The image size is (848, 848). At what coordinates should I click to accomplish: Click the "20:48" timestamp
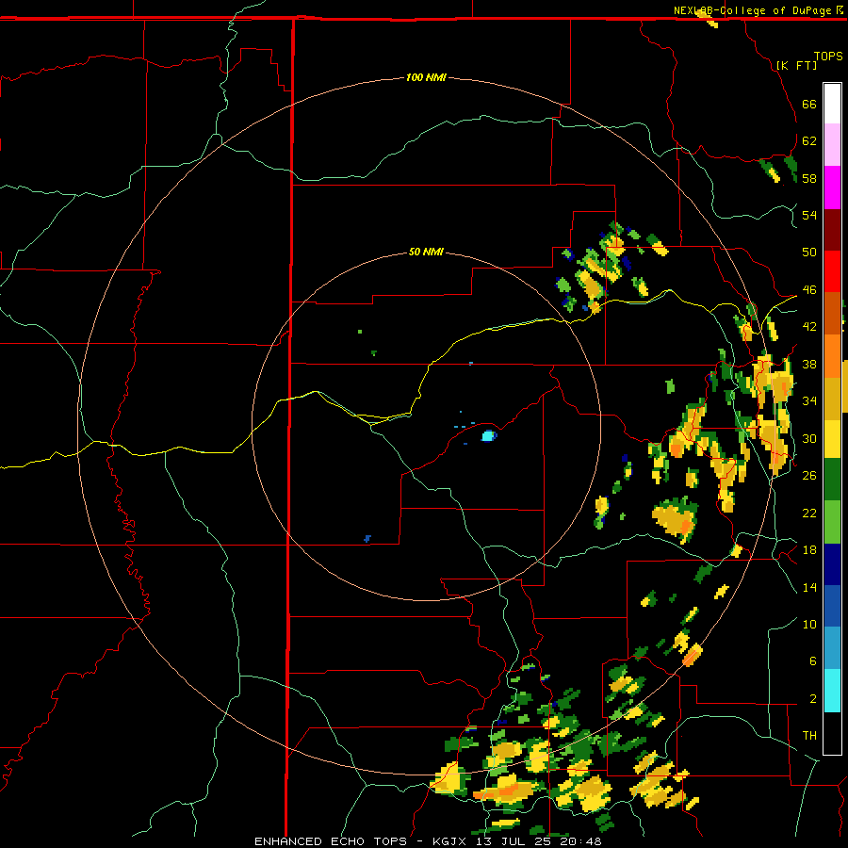(580, 841)
